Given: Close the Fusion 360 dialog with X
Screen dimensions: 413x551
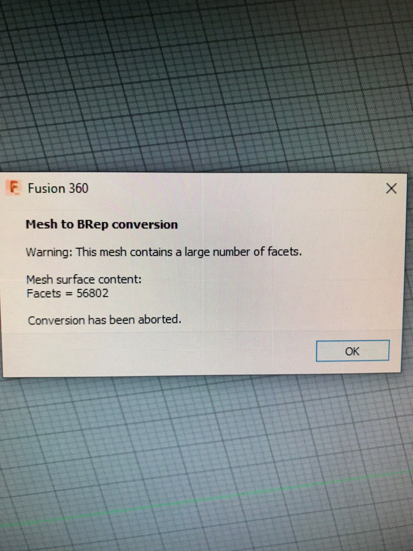Looking at the screenshot, I should (x=391, y=188).
